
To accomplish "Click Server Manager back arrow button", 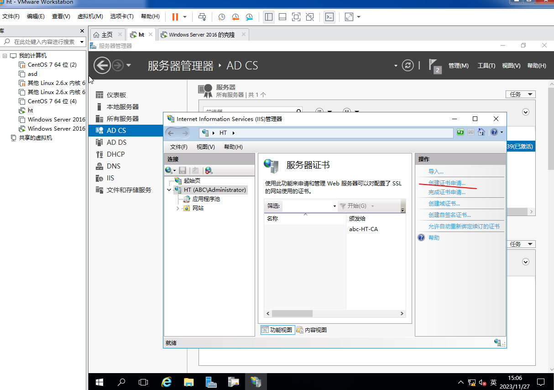I will click(102, 65).
